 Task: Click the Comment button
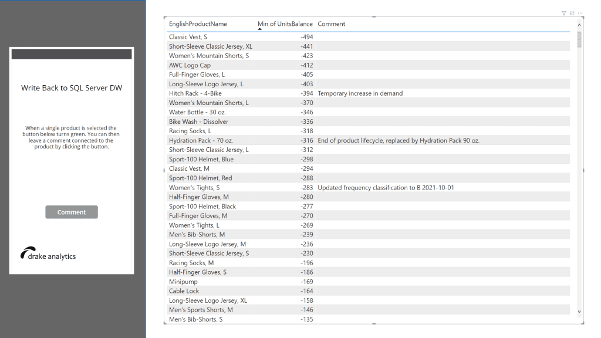point(72,212)
